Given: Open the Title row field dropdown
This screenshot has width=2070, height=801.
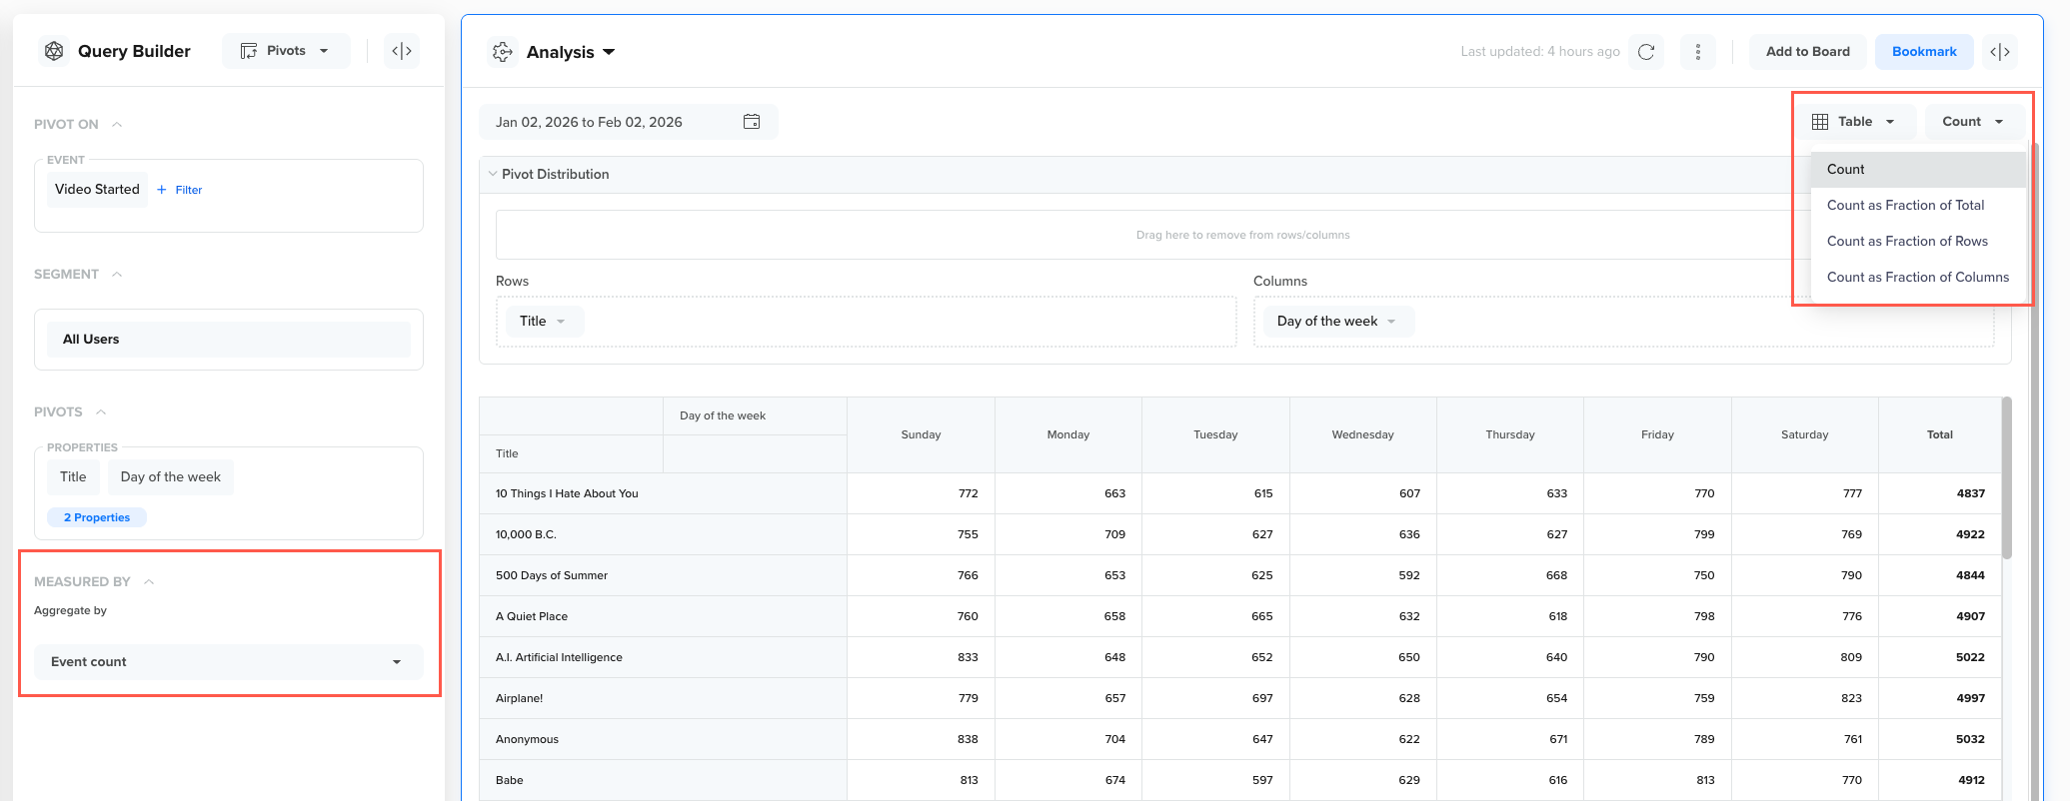Looking at the screenshot, I should pyautogui.click(x=543, y=322).
